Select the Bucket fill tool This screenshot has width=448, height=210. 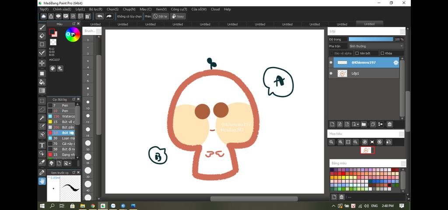coord(42,82)
